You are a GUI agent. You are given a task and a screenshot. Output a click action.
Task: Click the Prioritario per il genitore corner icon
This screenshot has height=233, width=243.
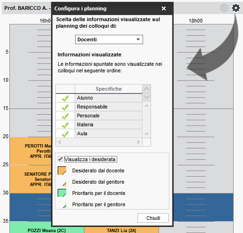coord(64,206)
